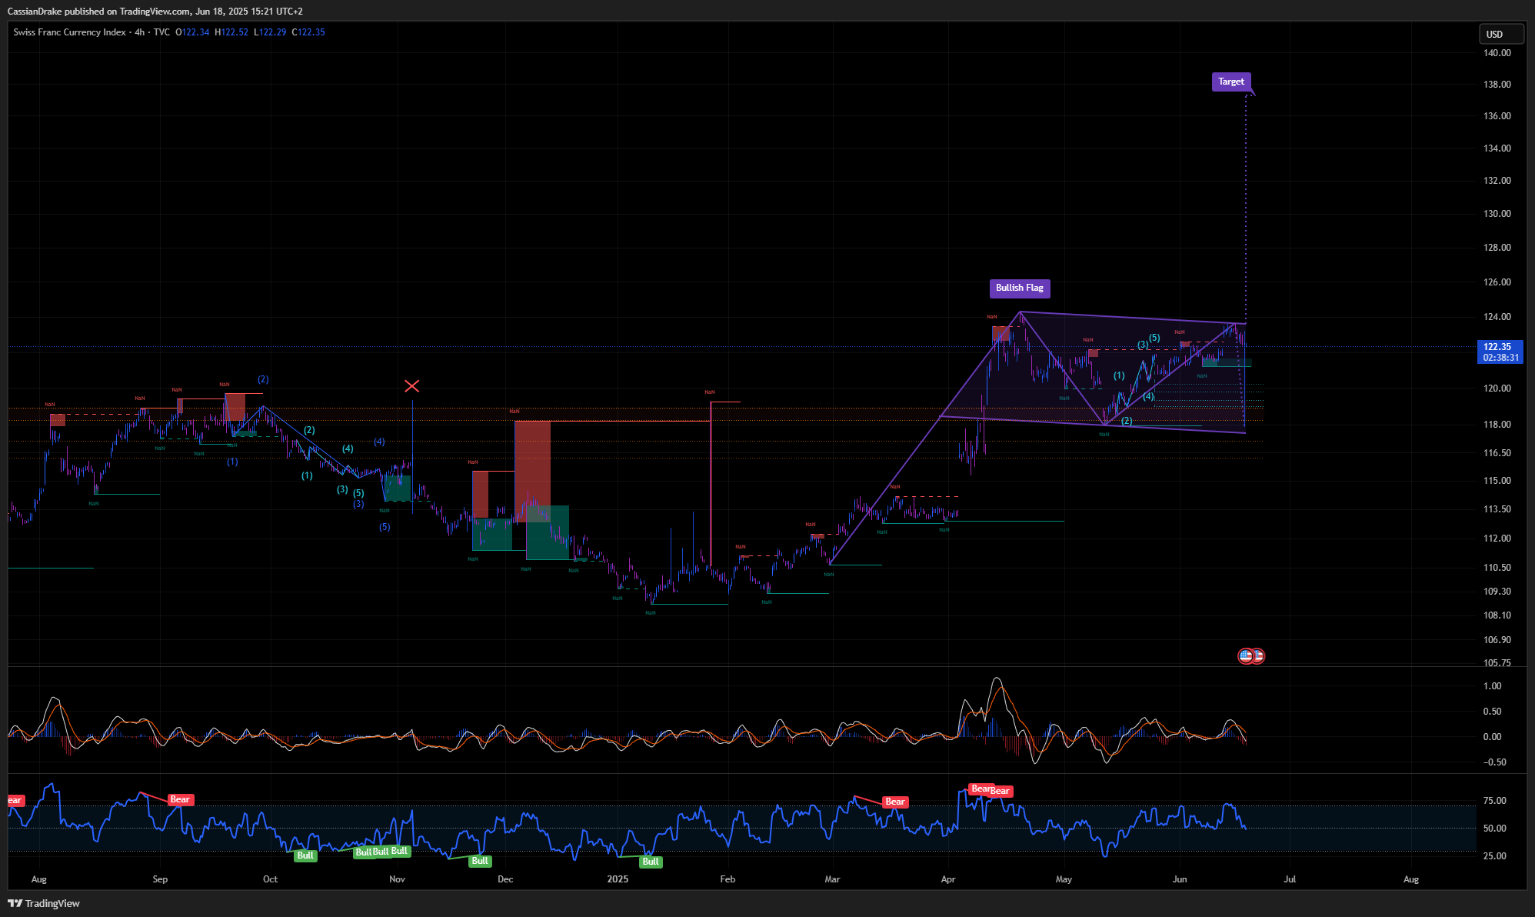Click the 130.00 price axis value
Screen dimensions: 1535x917
click(1497, 214)
